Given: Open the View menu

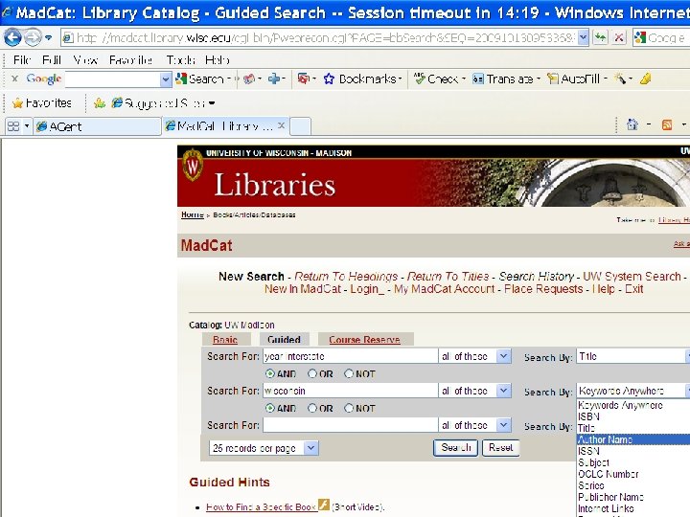Looking at the screenshot, I should click(x=85, y=59).
